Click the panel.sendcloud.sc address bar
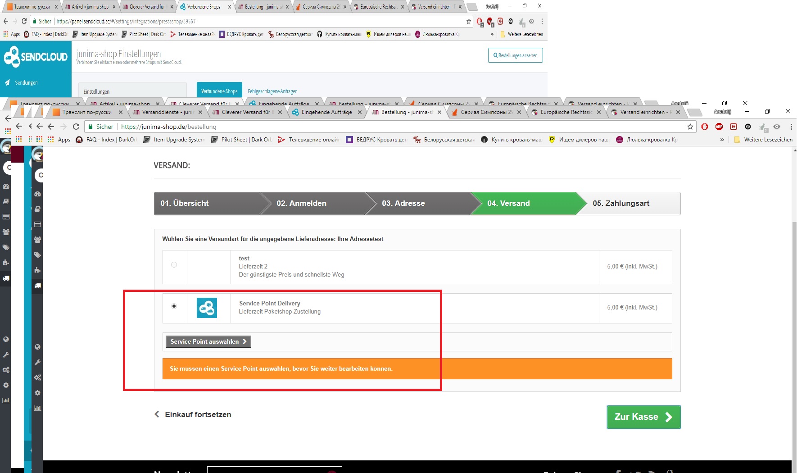 pos(252,21)
